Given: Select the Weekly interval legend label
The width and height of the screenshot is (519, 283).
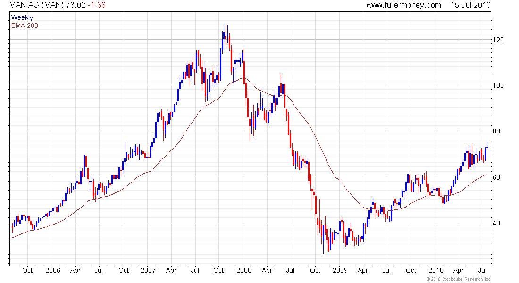Looking at the screenshot, I should point(22,17).
